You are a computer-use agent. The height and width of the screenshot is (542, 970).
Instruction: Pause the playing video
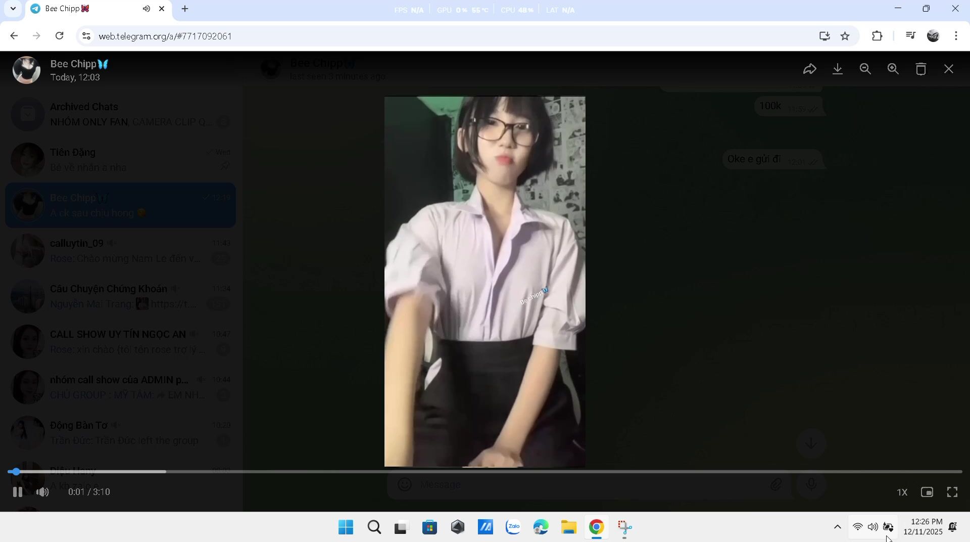click(18, 492)
